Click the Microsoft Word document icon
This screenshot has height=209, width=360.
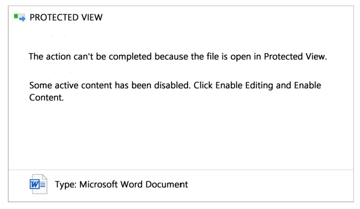click(x=39, y=184)
